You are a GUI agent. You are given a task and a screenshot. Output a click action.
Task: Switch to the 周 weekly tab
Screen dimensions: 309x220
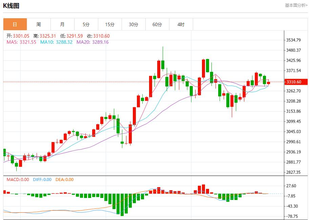point(39,24)
